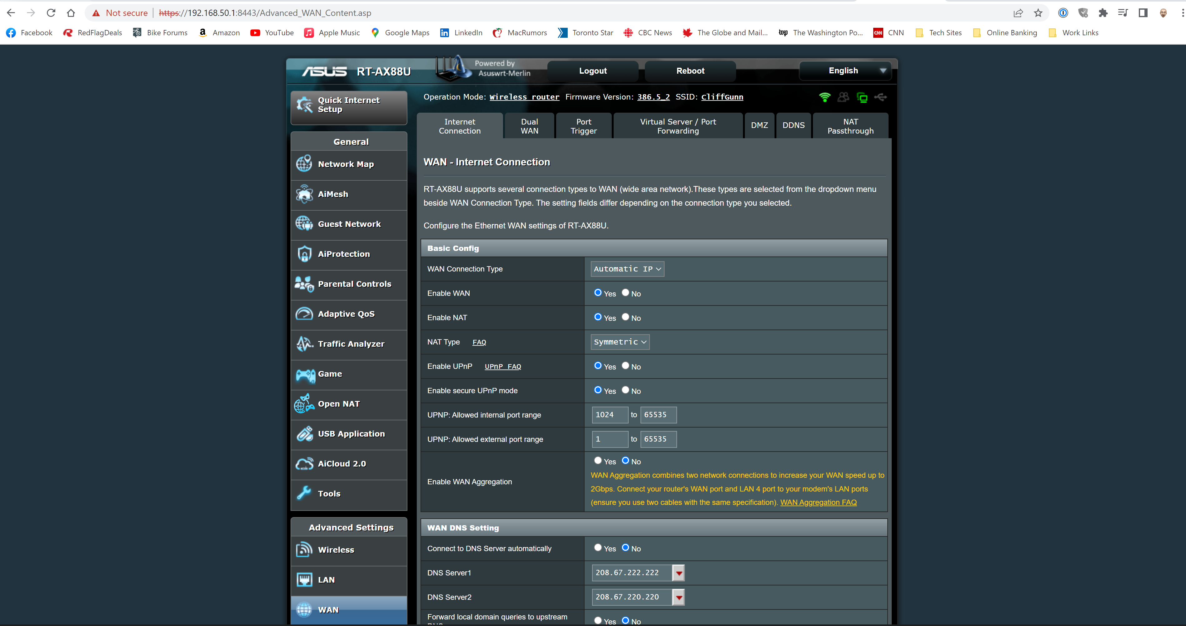Switch to the DDNS tab
1186x626 pixels.
click(793, 125)
